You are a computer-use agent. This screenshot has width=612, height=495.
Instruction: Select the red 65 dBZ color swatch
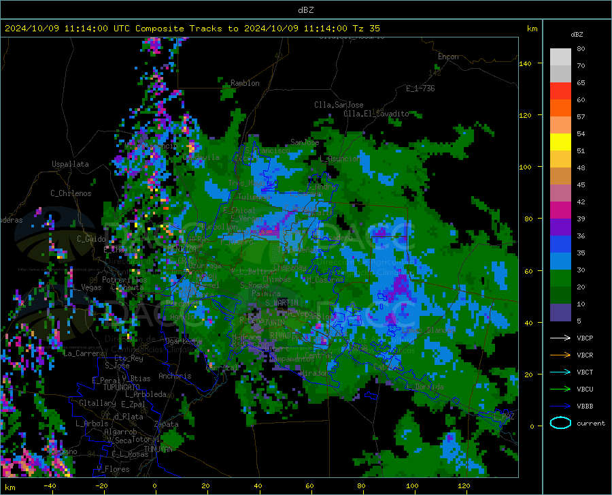click(560, 91)
